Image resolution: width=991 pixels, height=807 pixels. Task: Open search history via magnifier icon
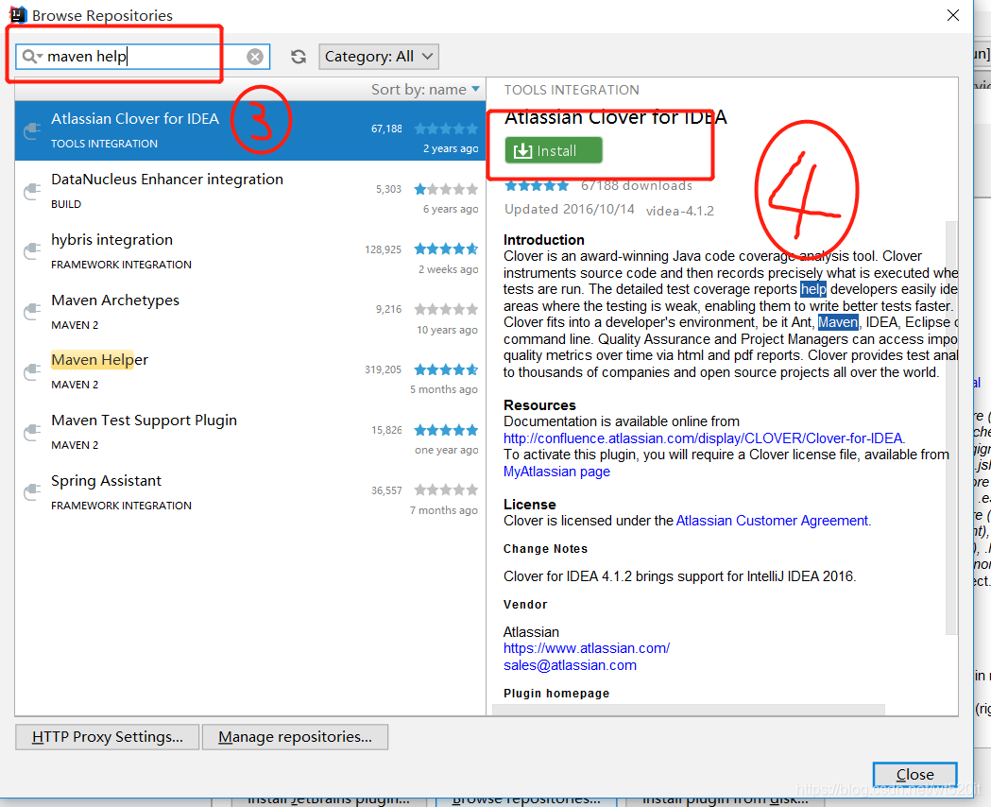[x=31, y=57]
